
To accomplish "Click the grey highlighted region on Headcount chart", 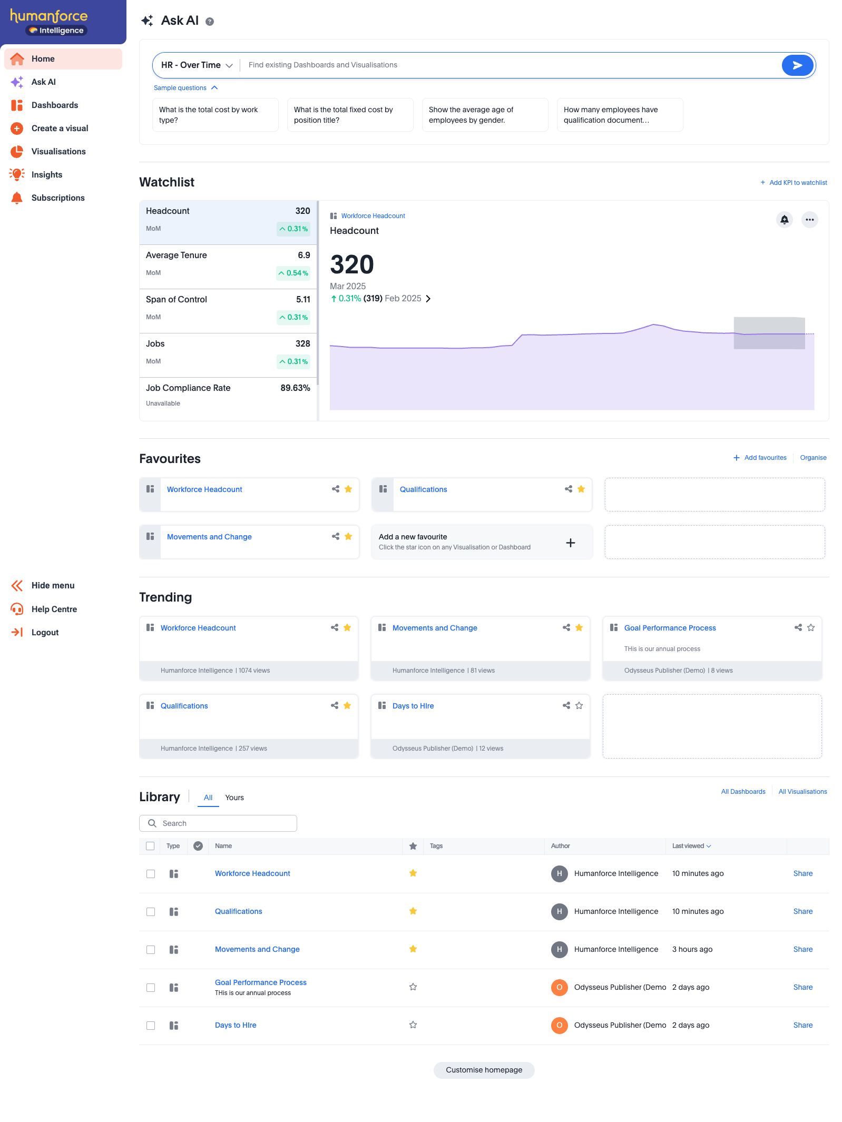I will [769, 333].
